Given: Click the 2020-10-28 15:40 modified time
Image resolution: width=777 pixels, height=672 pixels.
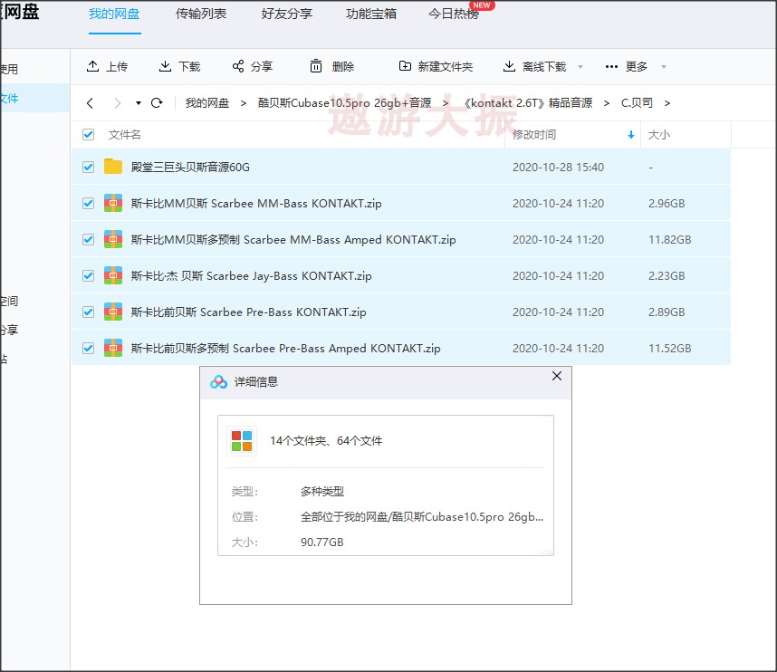Looking at the screenshot, I should pos(559,167).
